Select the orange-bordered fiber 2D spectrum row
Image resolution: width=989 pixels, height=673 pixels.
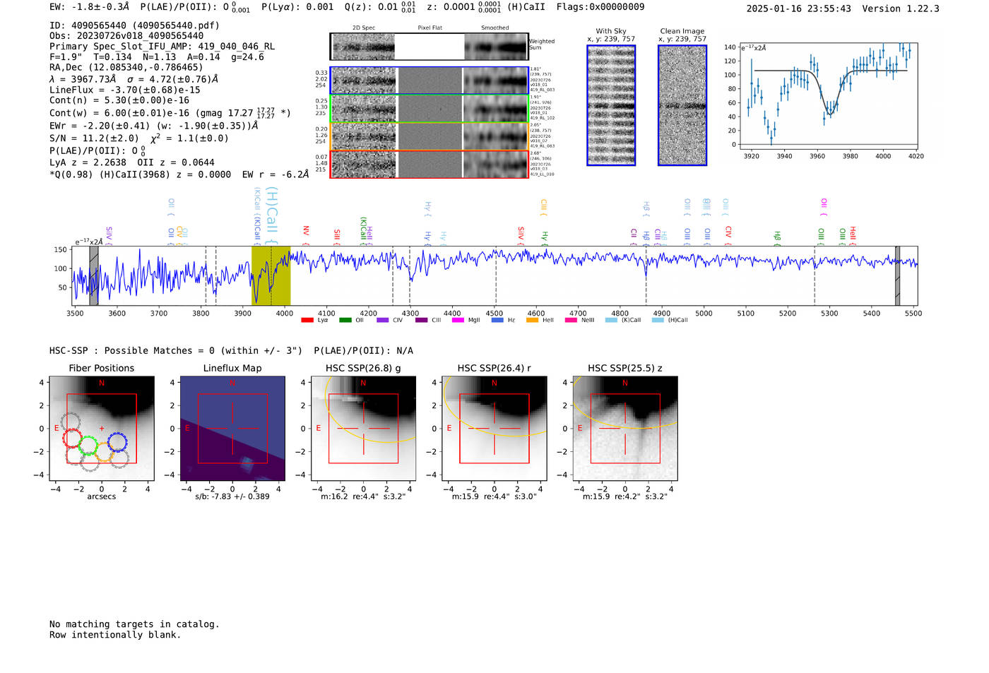click(429, 136)
